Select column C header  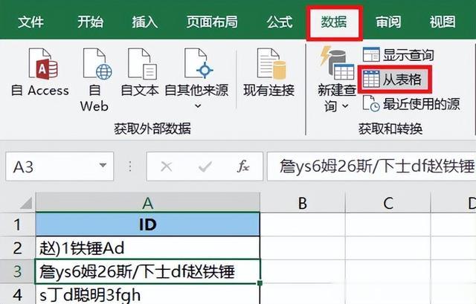388,203
